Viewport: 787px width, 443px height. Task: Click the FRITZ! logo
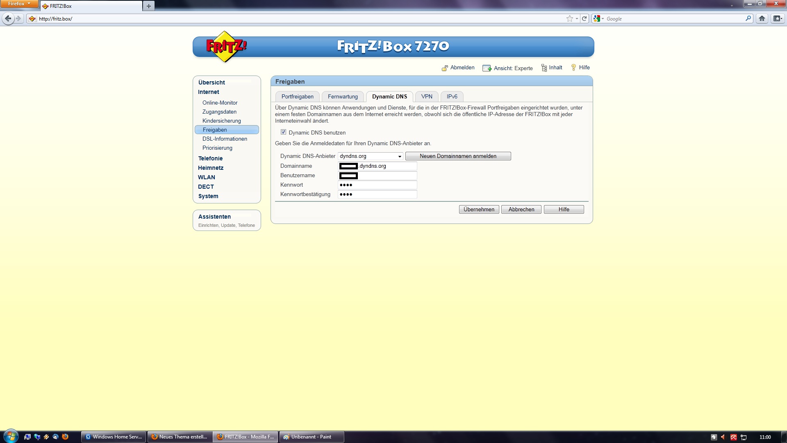225,47
